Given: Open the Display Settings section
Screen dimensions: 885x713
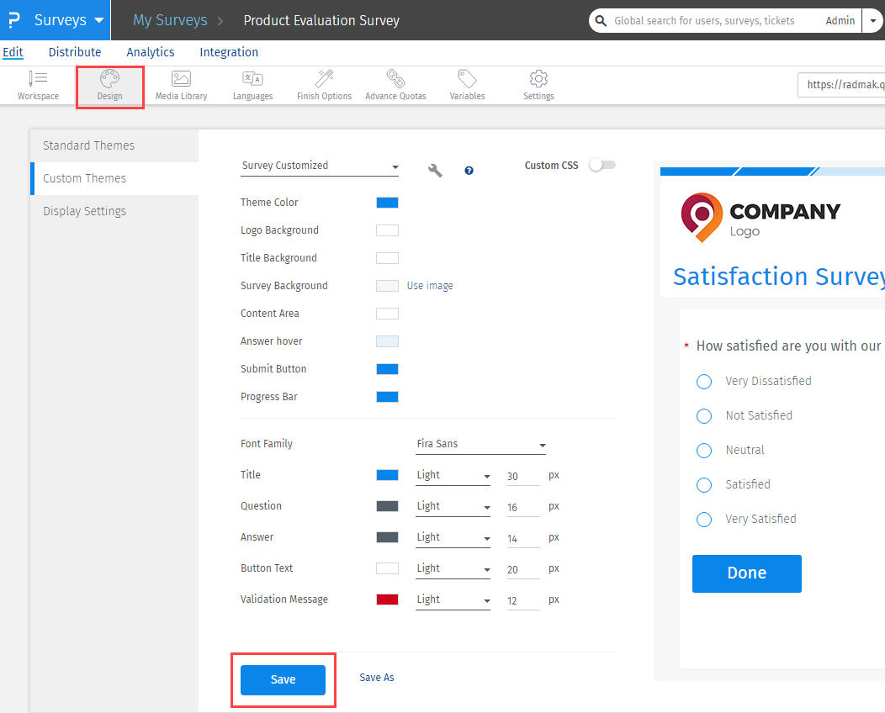Looking at the screenshot, I should pos(85,211).
